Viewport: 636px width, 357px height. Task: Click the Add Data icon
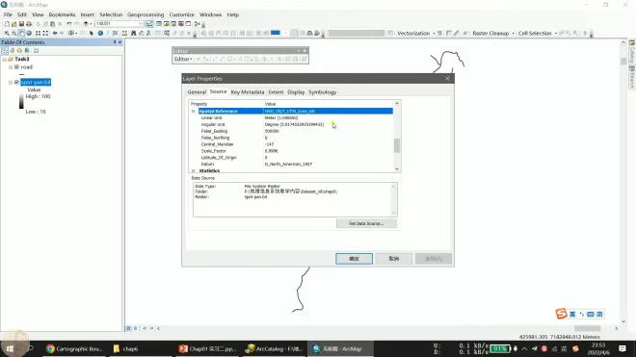[x=86, y=24]
